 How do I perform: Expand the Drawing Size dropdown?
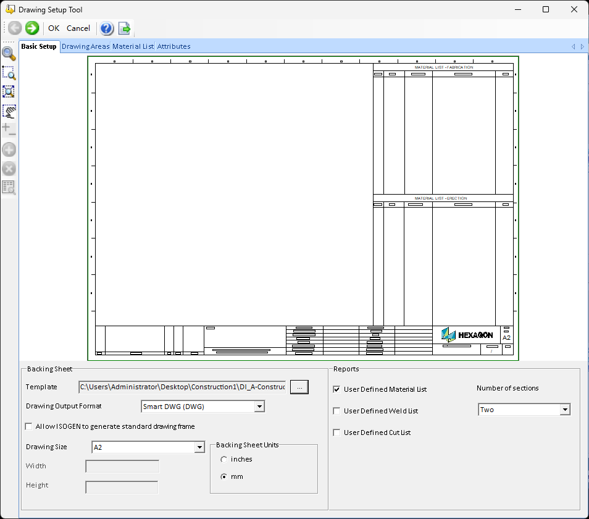pos(199,447)
